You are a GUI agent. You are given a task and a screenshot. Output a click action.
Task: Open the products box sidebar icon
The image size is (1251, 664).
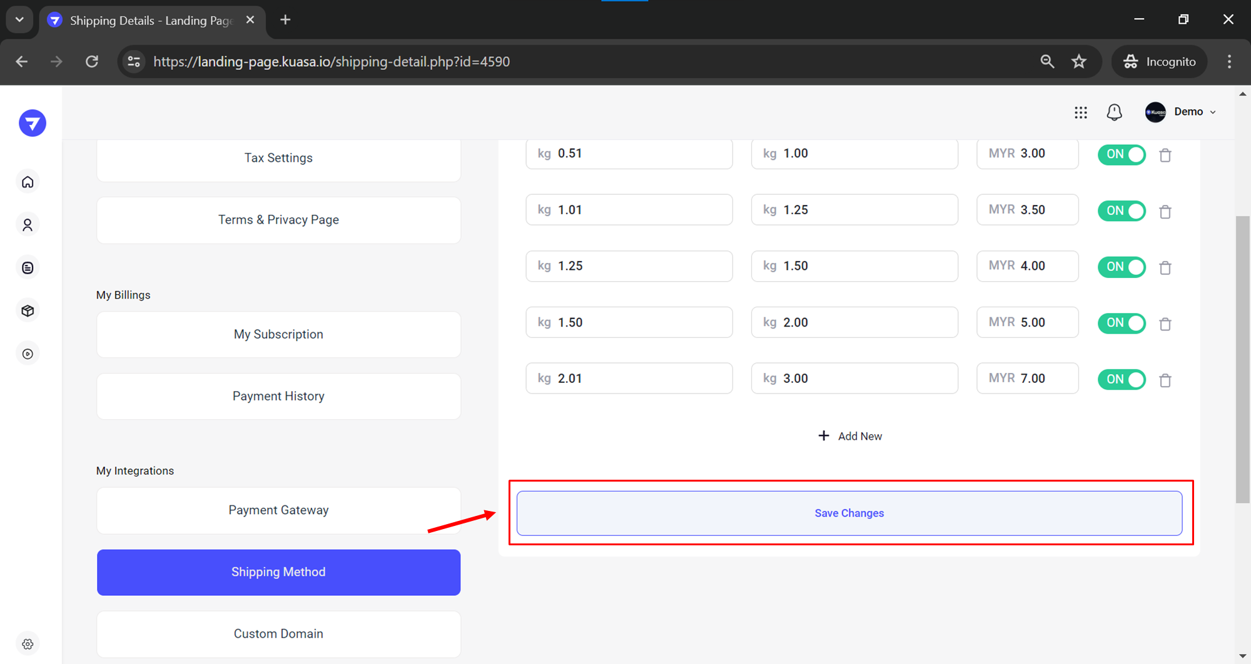click(28, 310)
